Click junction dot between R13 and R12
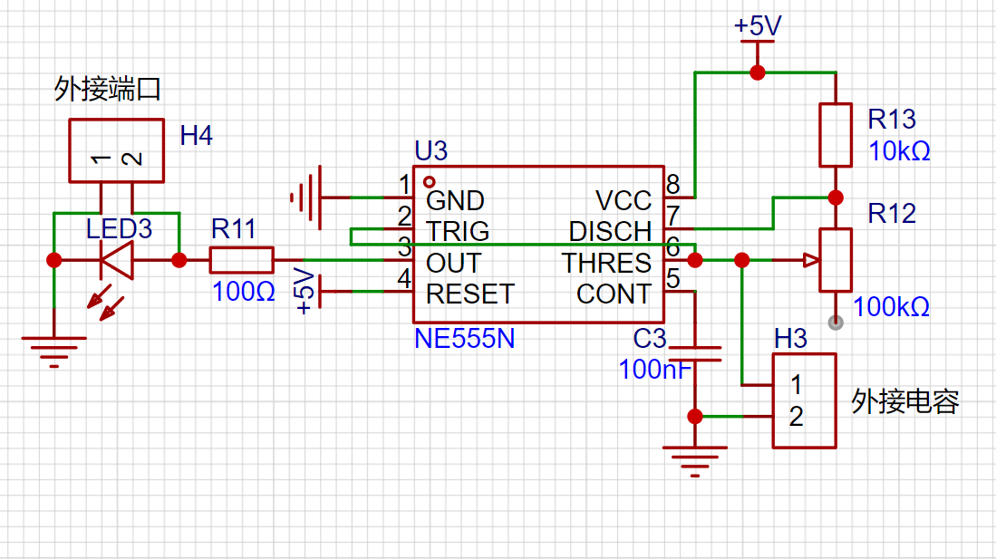Screen dimensions: 996x559 pos(836,198)
